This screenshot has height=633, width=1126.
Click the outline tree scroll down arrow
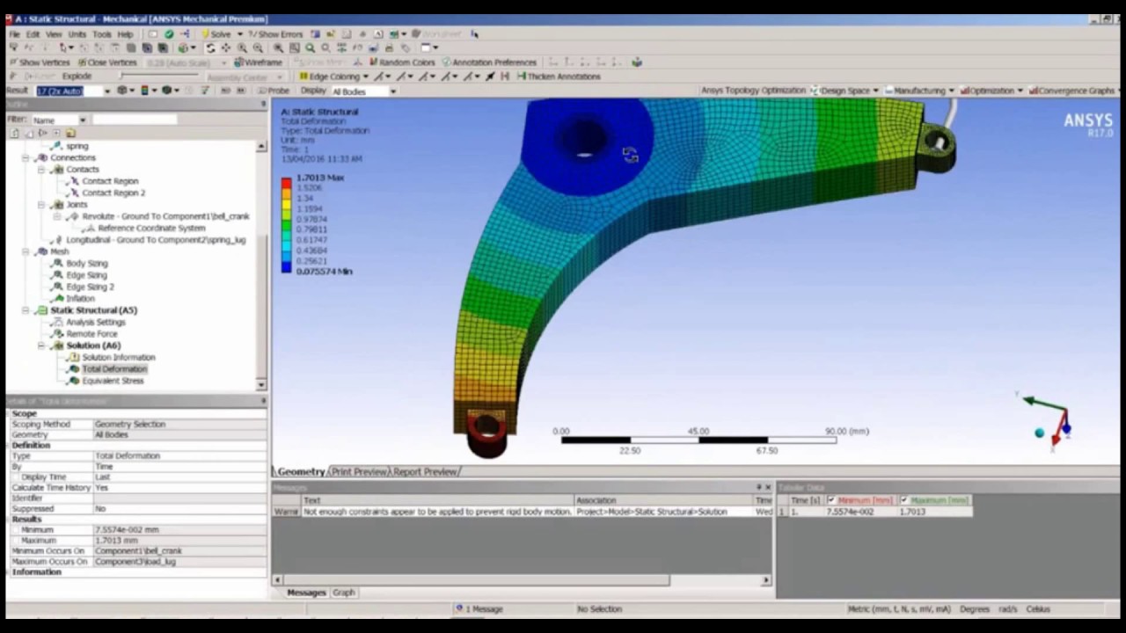(261, 385)
